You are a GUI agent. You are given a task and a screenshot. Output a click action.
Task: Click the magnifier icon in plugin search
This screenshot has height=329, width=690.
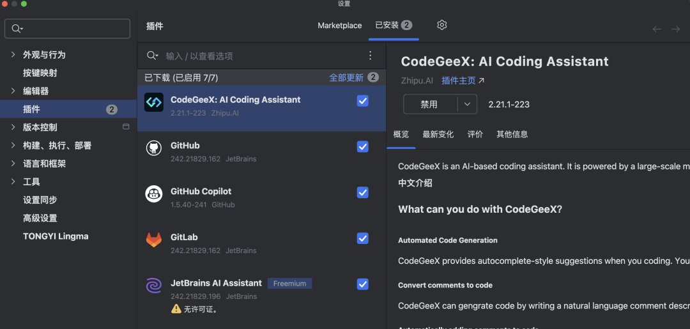(152, 56)
